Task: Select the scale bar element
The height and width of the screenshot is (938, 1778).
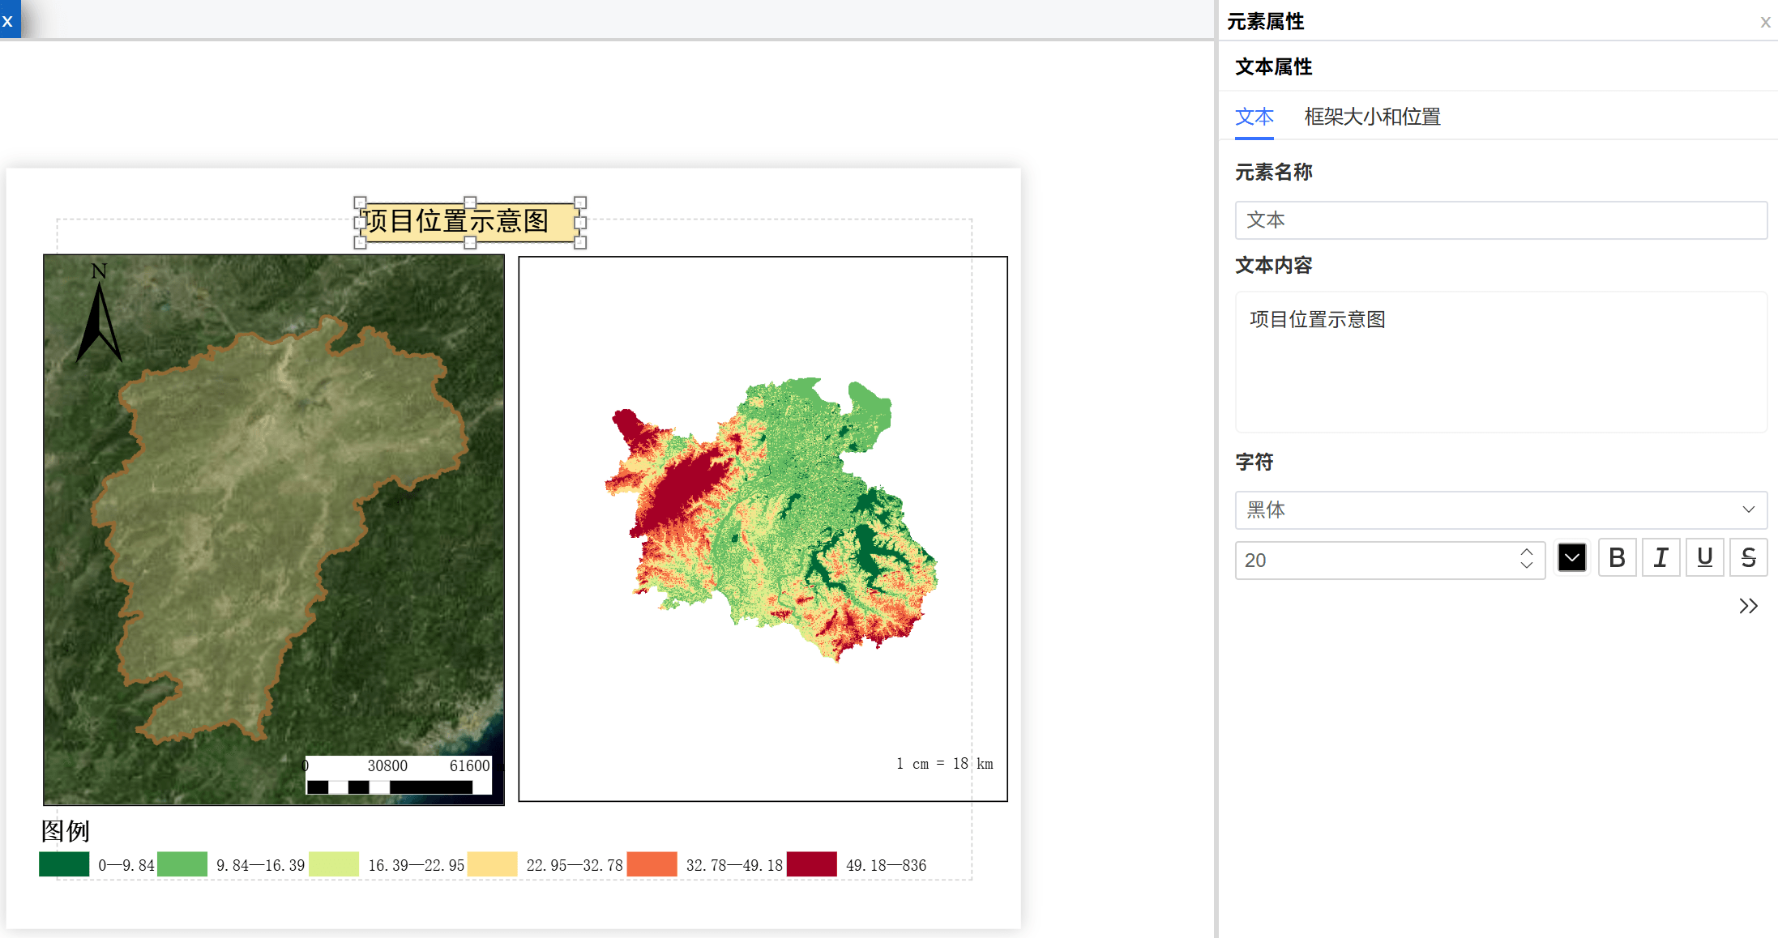Action: click(x=398, y=776)
